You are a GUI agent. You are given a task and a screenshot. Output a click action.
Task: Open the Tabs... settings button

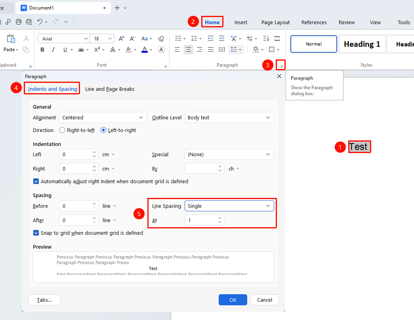tap(44, 300)
